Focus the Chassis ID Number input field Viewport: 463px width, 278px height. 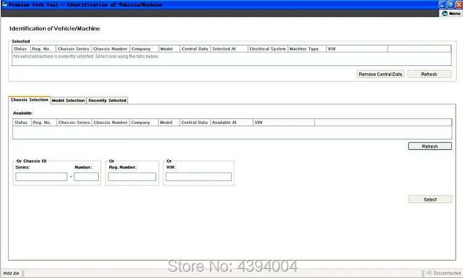click(x=86, y=176)
